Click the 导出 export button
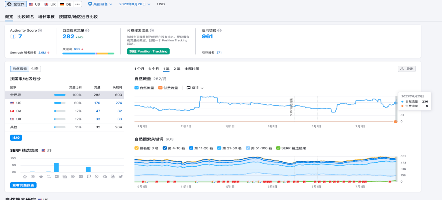This screenshot has width=442, height=200. click(x=407, y=69)
